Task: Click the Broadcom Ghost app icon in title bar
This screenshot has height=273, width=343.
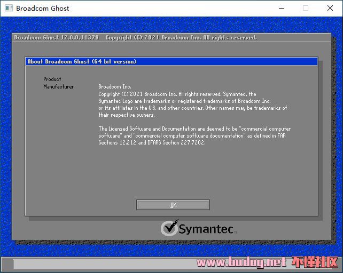Action: click(x=9, y=9)
